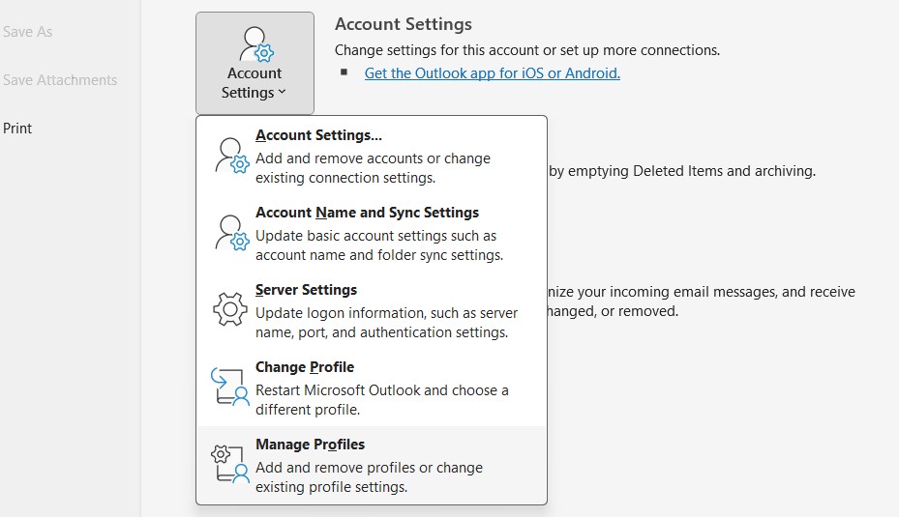Select Server Settings from the dropdown menu
This screenshot has width=899, height=517.
[306, 290]
